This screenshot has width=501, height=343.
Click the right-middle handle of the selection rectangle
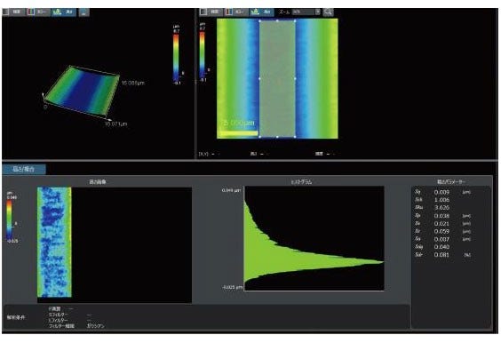coord(295,78)
